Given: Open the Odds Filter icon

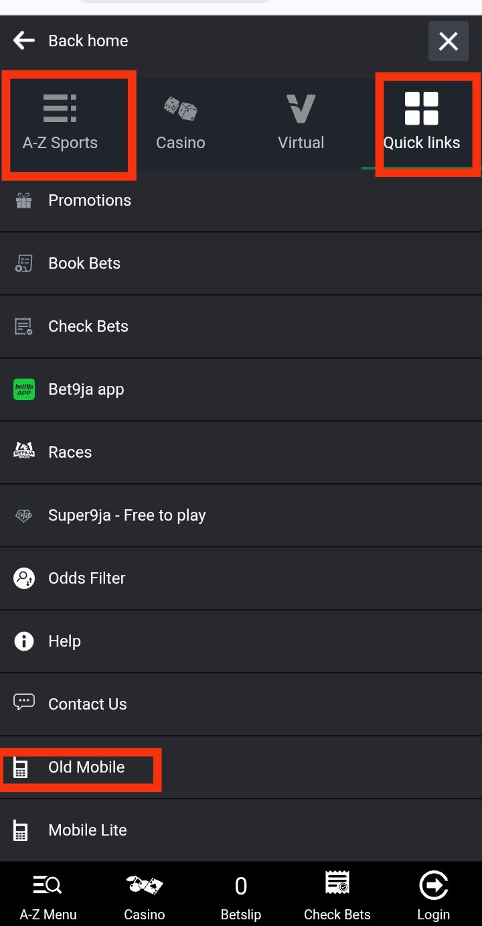Looking at the screenshot, I should click(24, 578).
